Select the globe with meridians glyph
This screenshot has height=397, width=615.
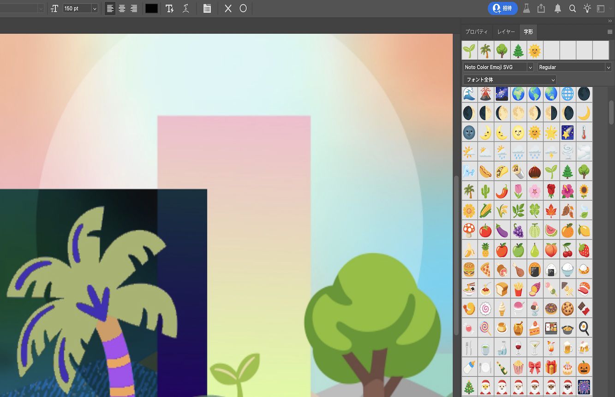567,94
